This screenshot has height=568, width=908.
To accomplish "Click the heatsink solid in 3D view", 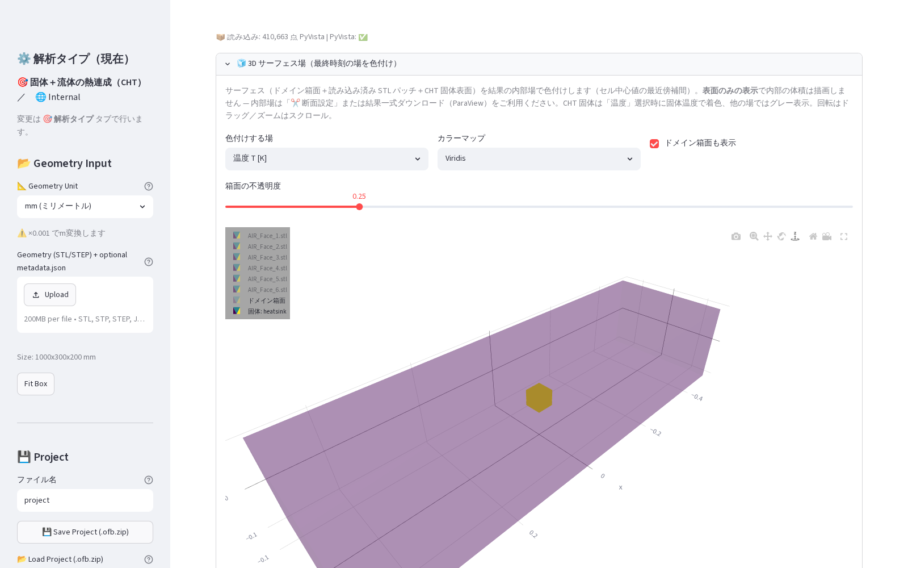I will 539,398.
